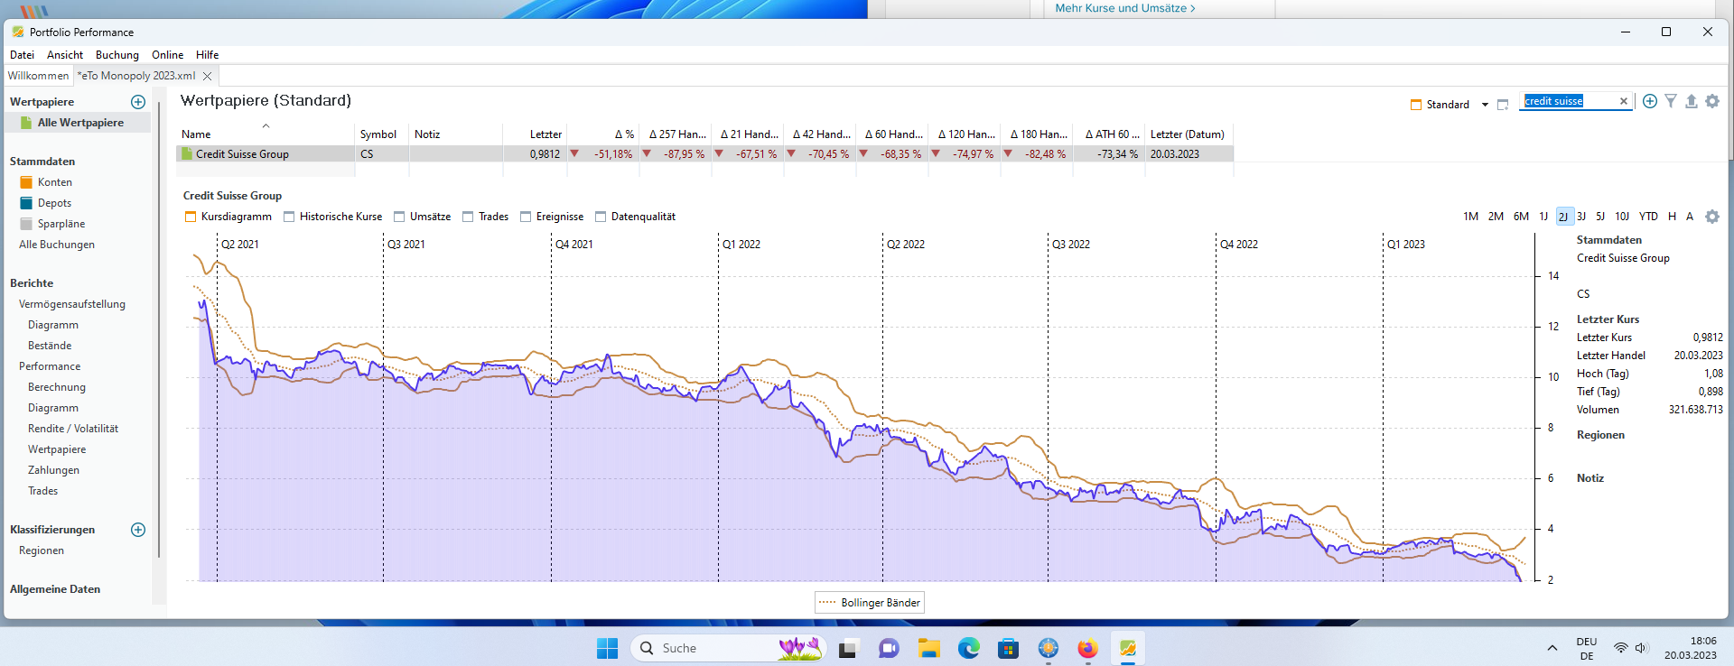Screen dimensions: 1734x666
Task: Clear the credit suisse search text
Action: point(1624,101)
